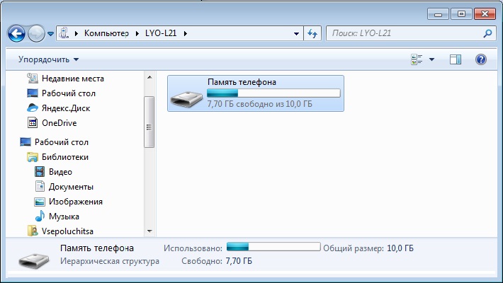Show the preview pane
This screenshot has width=503, height=283.
tap(456, 59)
